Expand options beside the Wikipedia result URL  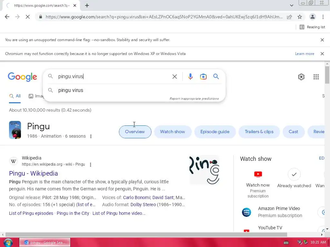(x=91, y=165)
